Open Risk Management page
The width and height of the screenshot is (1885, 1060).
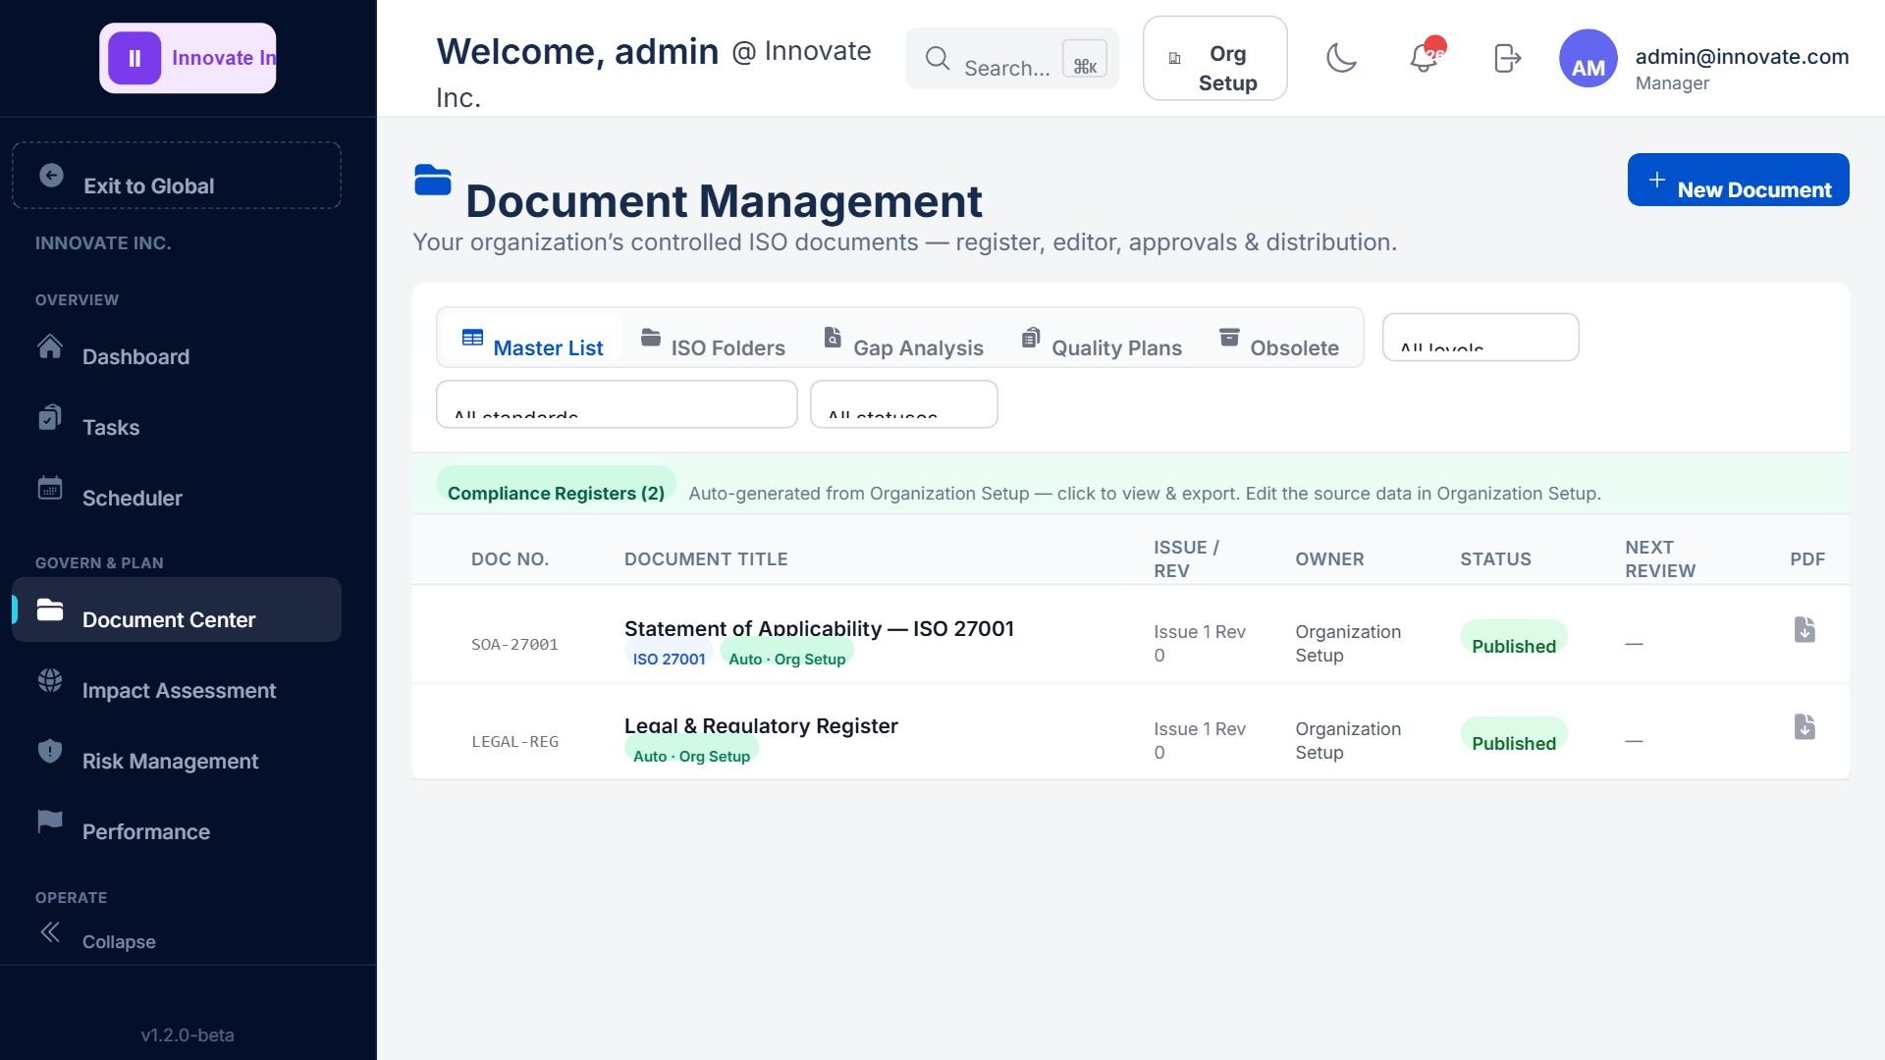click(x=177, y=752)
